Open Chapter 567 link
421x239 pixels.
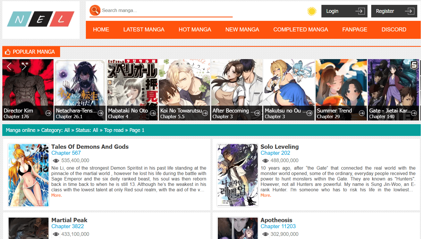point(66,153)
